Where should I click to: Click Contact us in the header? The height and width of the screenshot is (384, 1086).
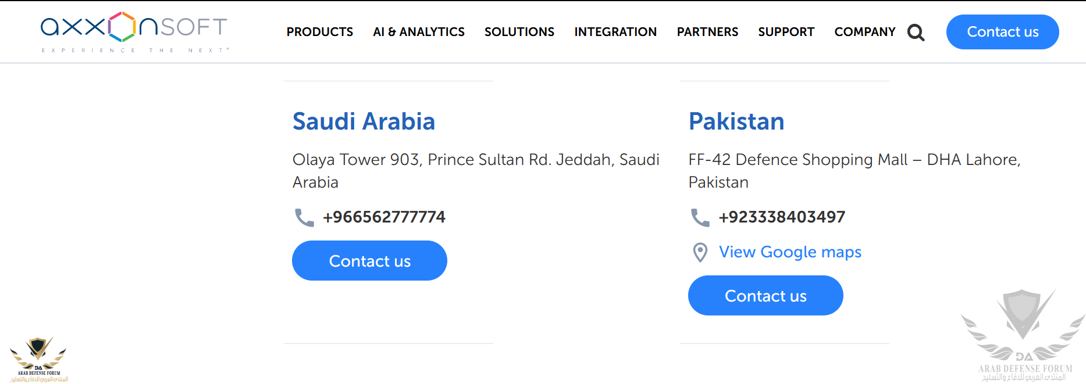tap(1003, 32)
